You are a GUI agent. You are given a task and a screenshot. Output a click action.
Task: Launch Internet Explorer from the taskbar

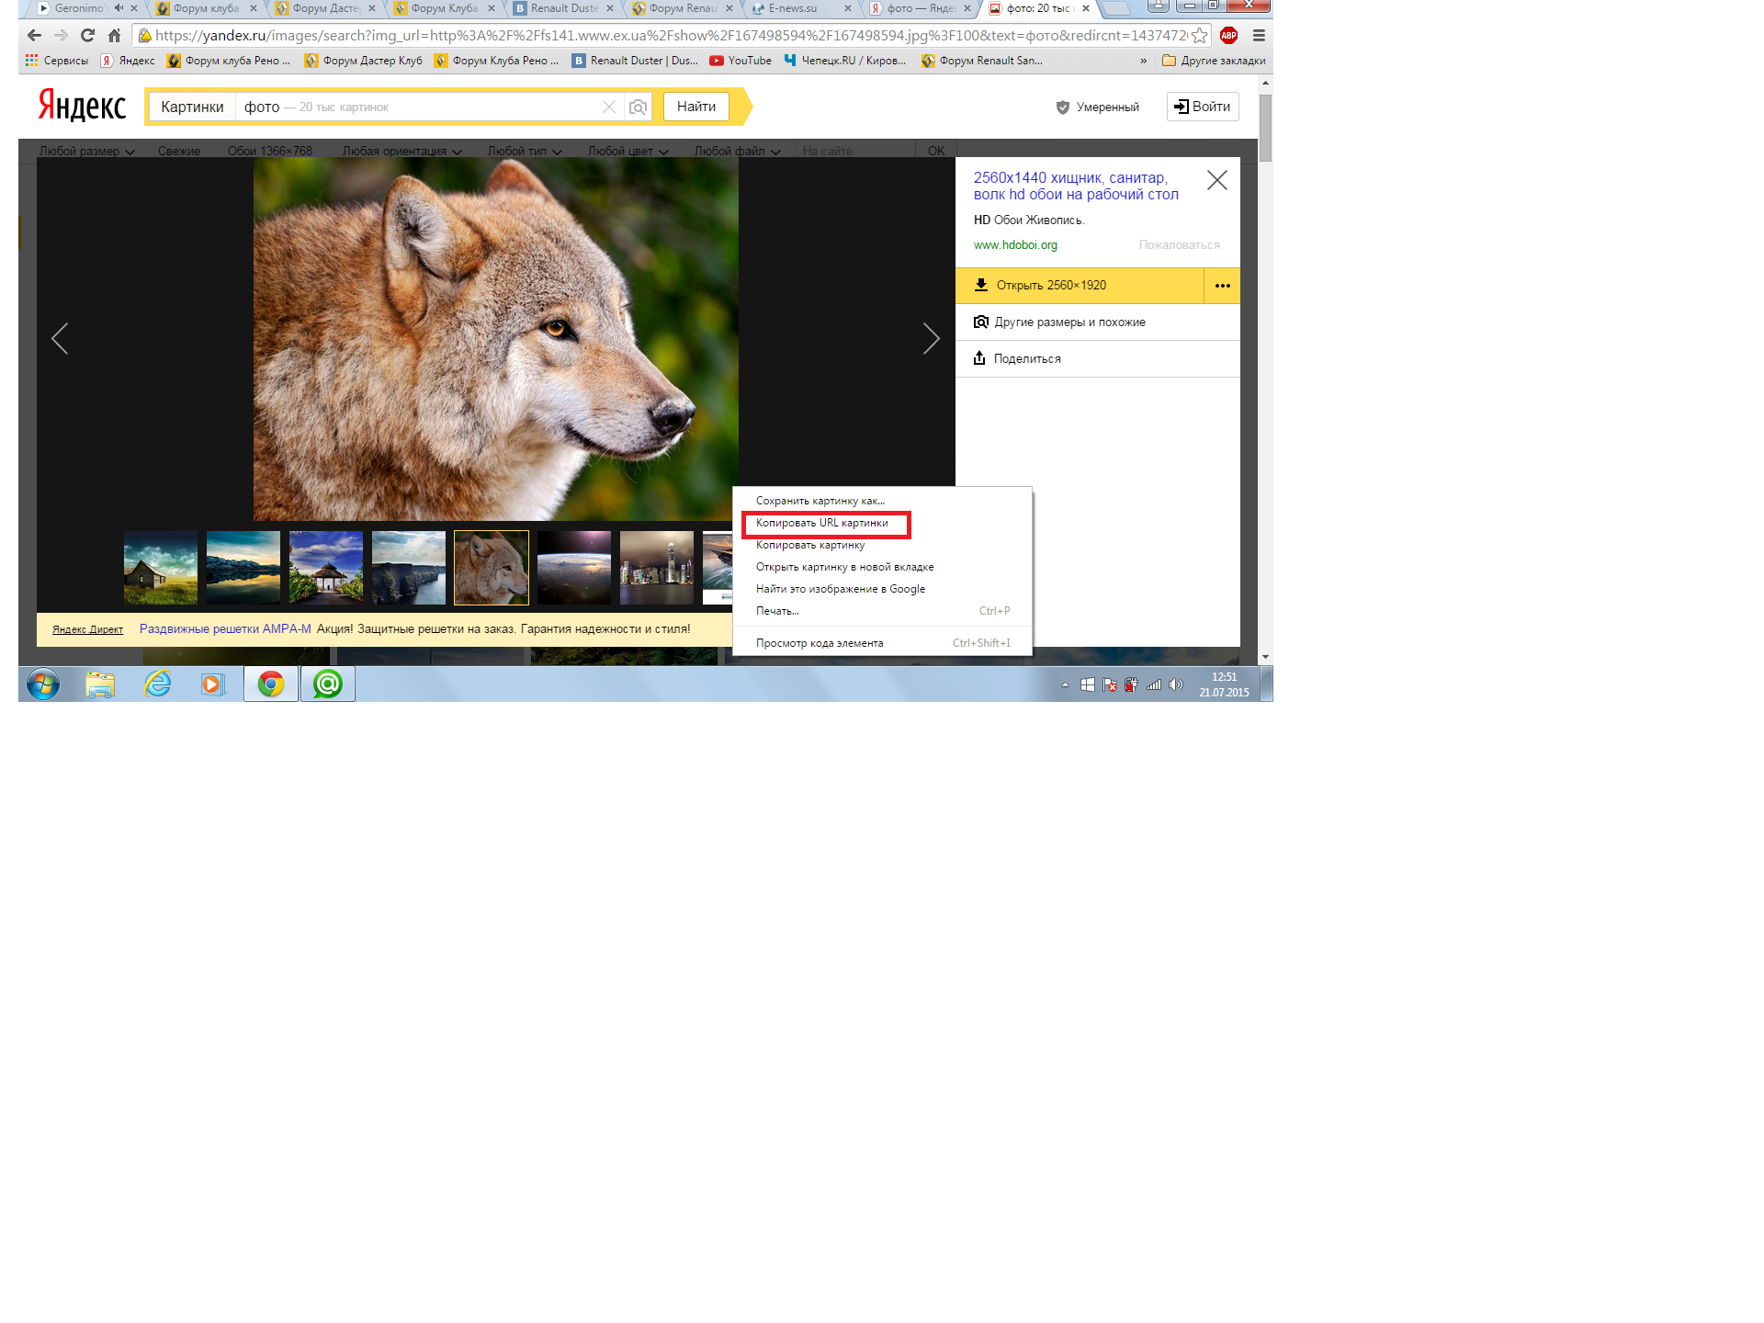pos(158,684)
